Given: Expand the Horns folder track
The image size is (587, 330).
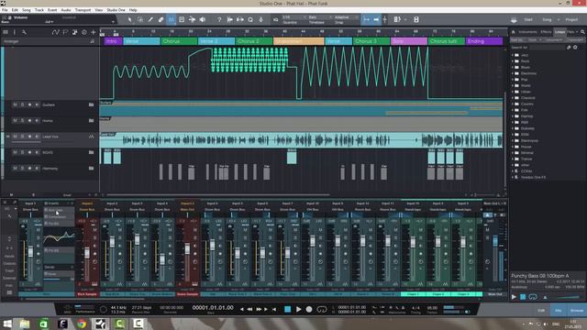Looking at the screenshot, I should [x=92, y=120].
